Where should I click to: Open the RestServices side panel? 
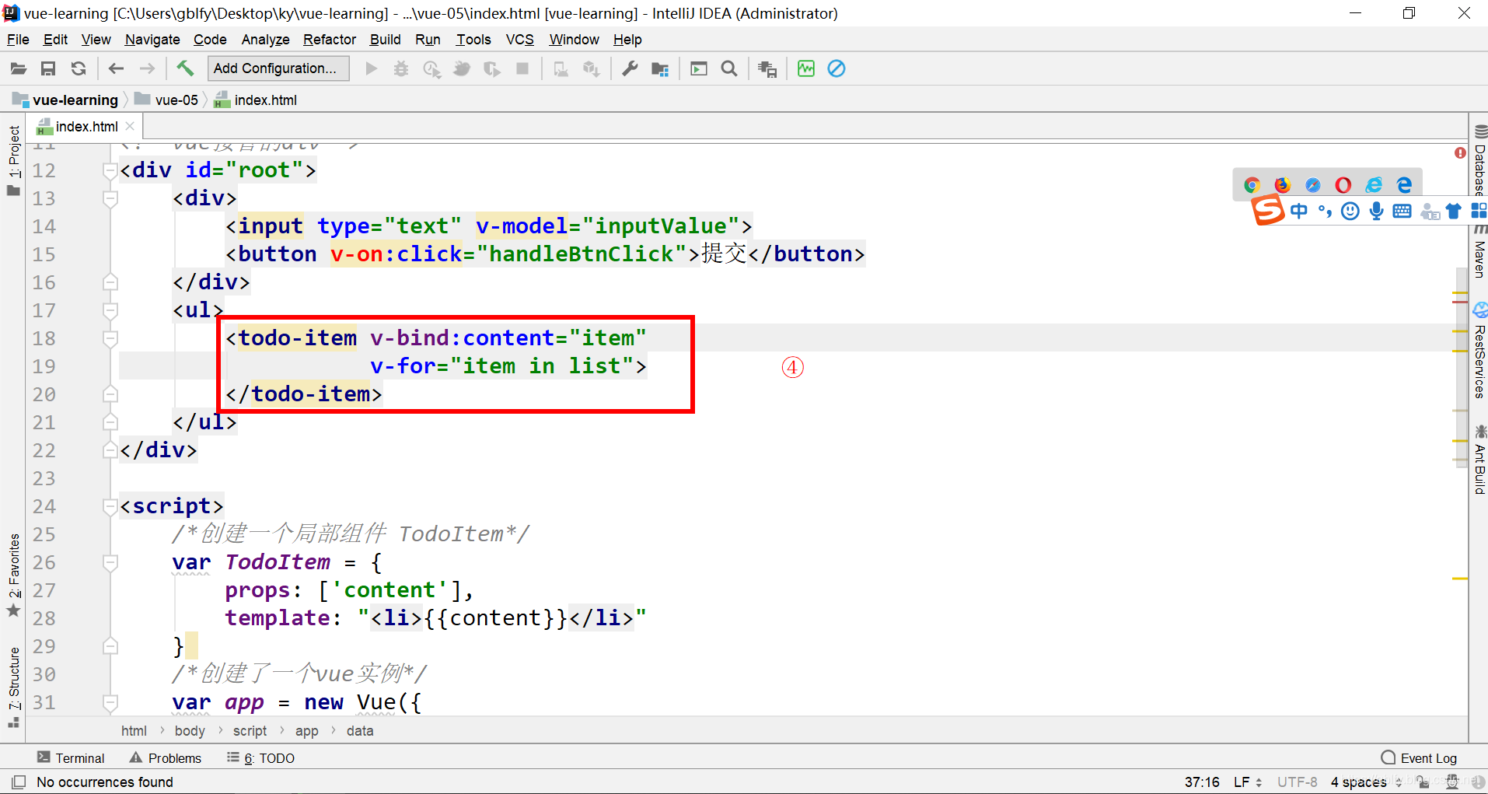[x=1479, y=352]
